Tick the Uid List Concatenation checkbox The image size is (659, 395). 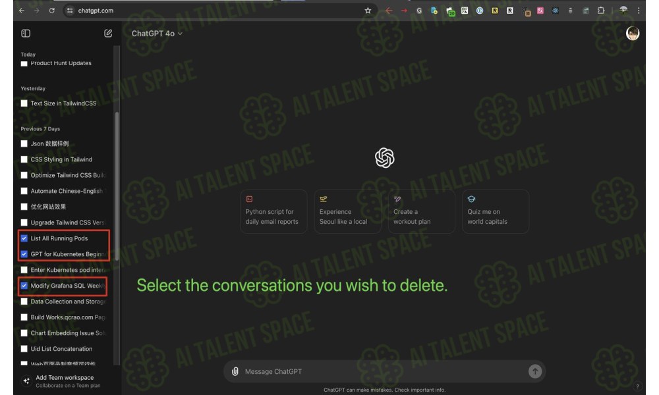24,349
